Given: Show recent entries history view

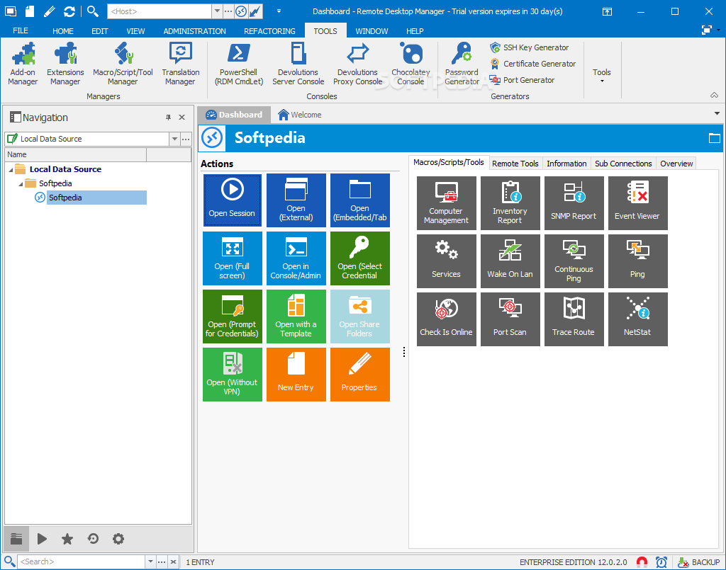Looking at the screenshot, I should [x=93, y=539].
